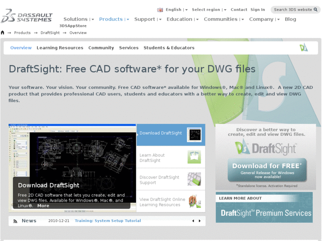The height and width of the screenshot is (241, 322).
Task: Go to DraftSight in breadcrumb
Action: pyautogui.click(x=50, y=33)
